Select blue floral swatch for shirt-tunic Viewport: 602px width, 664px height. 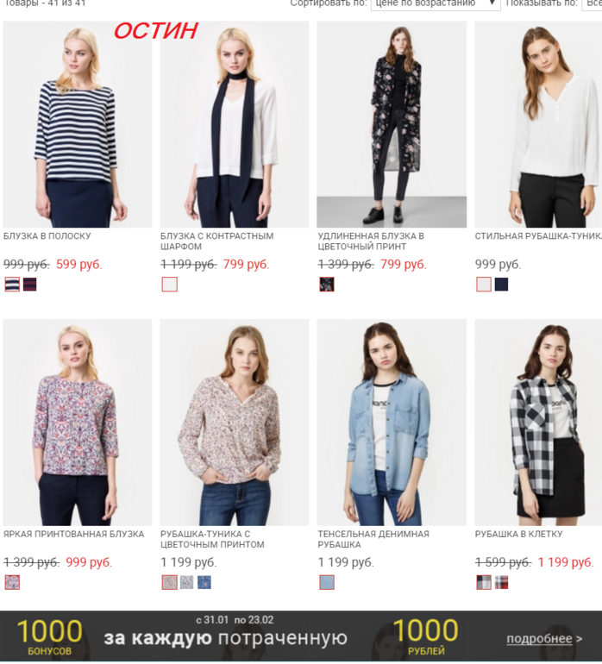pyautogui.click(x=204, y=582)
